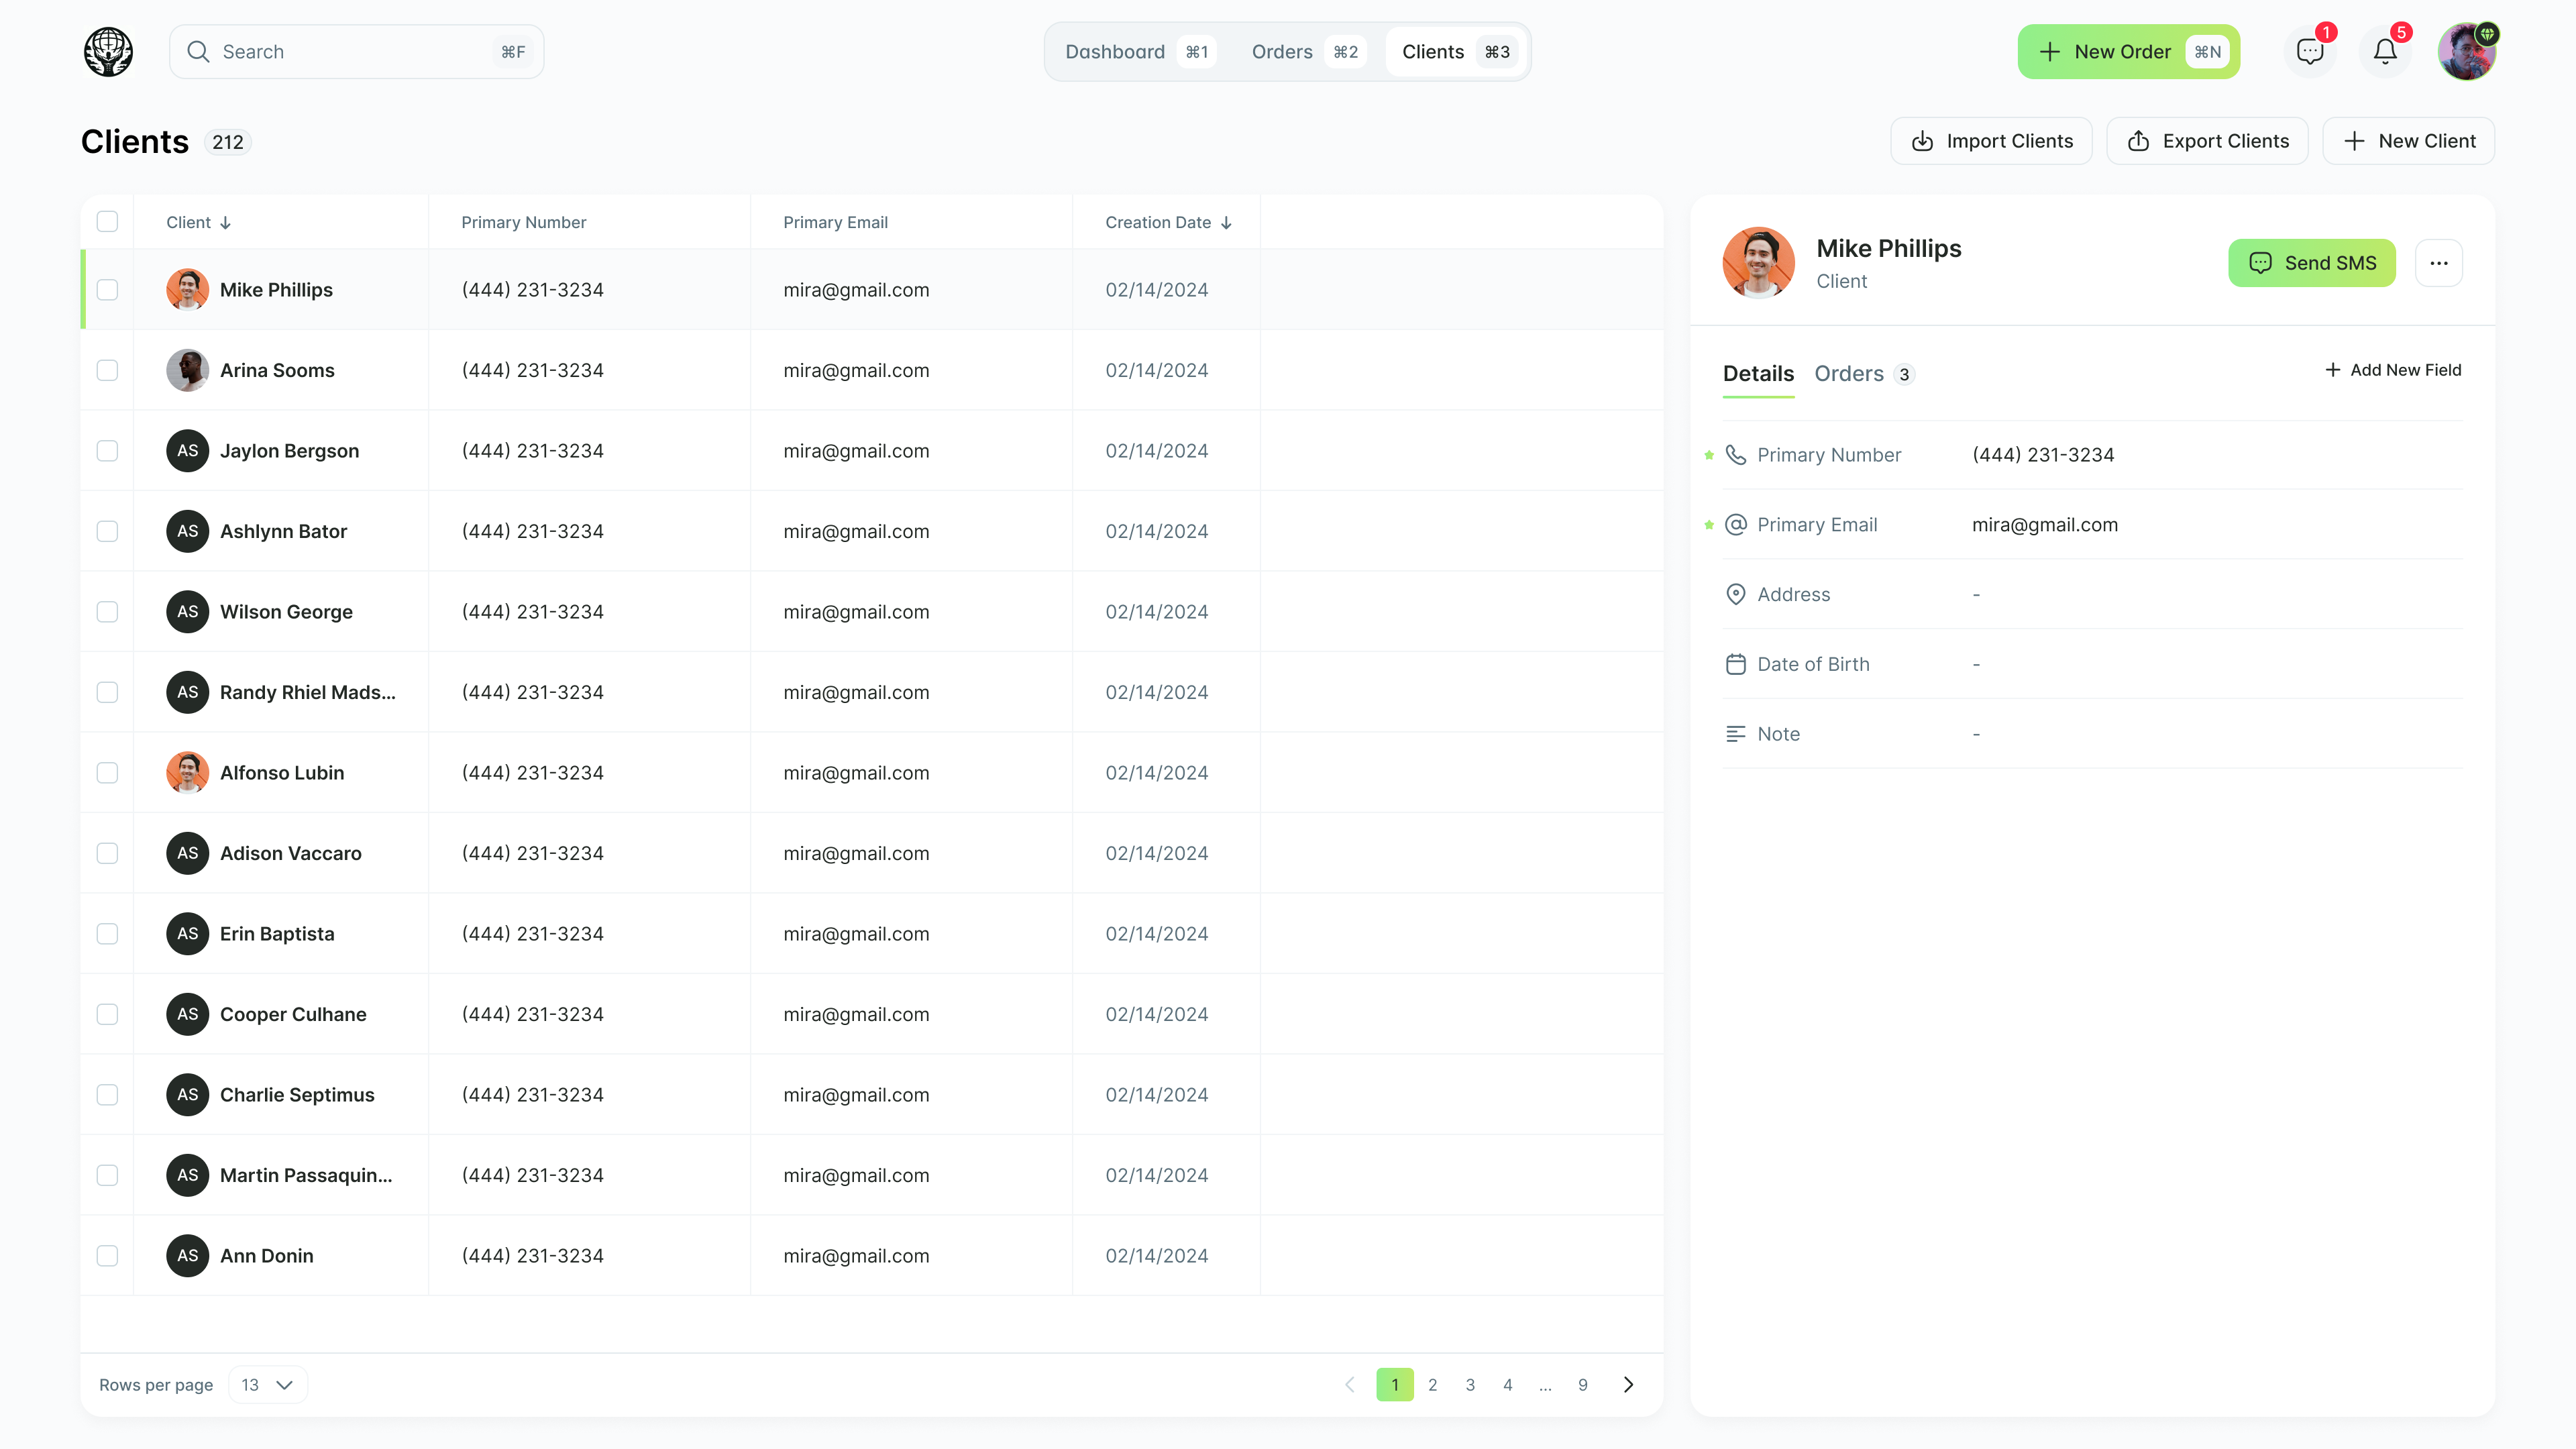Go to next page arrow

pyautogui.click(x=1628, y=1384)
